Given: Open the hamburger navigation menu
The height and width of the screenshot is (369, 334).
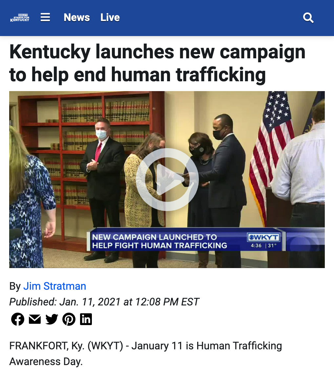Looking at the screenshot, I should (x=45, y=17).
